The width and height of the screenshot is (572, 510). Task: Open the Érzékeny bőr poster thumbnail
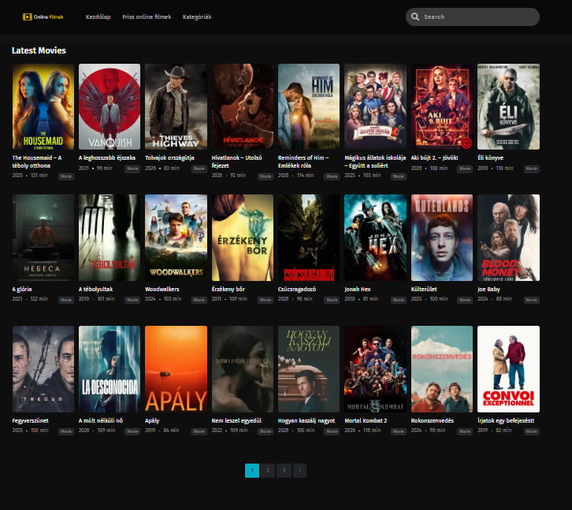[243, 238]
